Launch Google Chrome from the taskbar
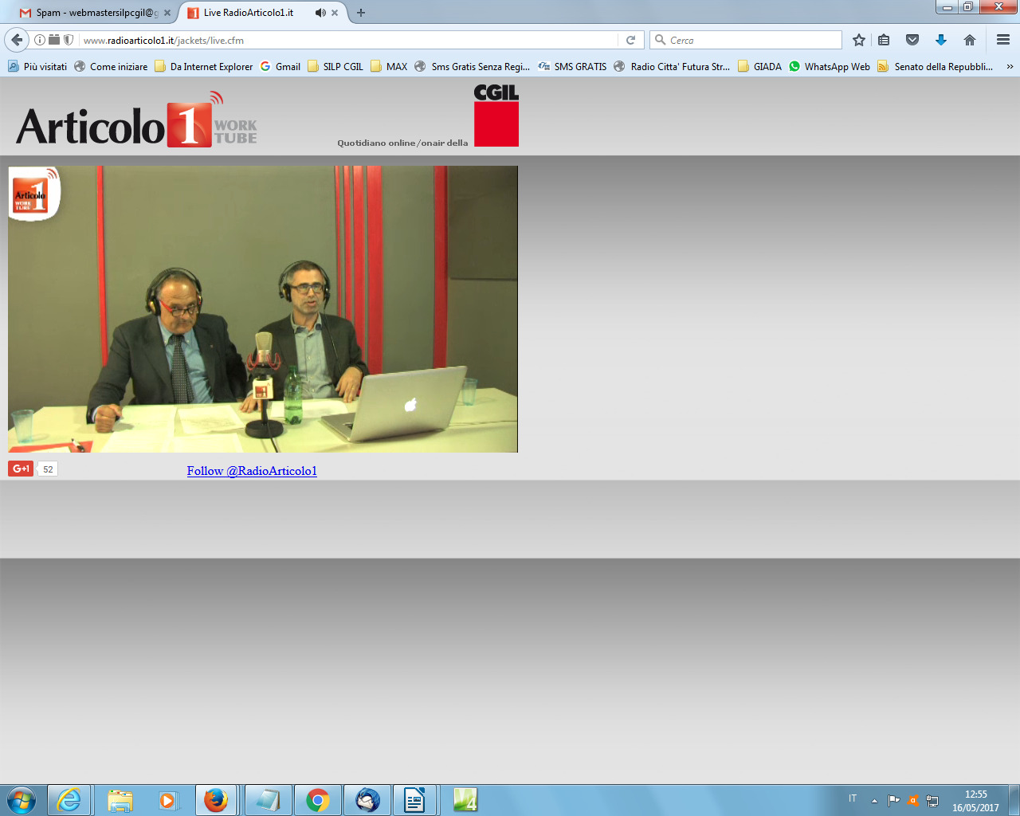The image size is (1020, 816). [318, 800]
